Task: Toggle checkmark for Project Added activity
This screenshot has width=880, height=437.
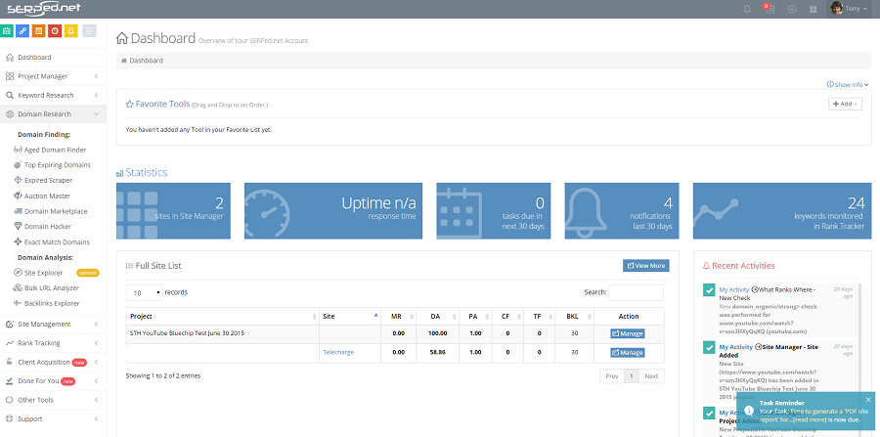Action: [709, 414]
